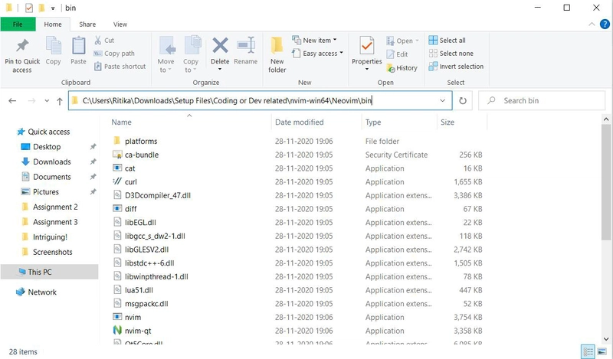Sort by the Name column header
The image size is (613, 359).
click(x=122, y=122)
